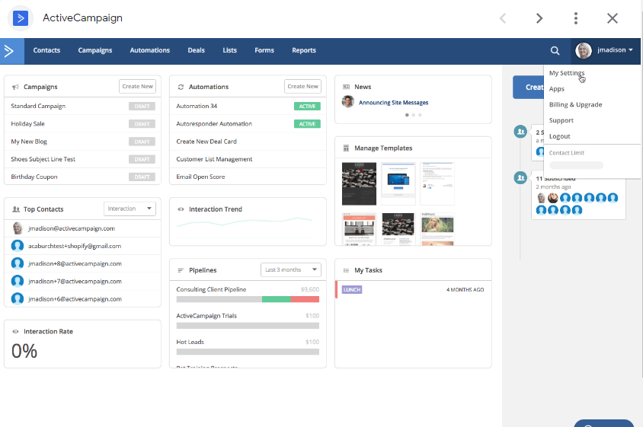643x427 pixels.
Task: Click the Consulting Client Pipeline progress bar
Action: pyautogui.click(x=248, y=299)
